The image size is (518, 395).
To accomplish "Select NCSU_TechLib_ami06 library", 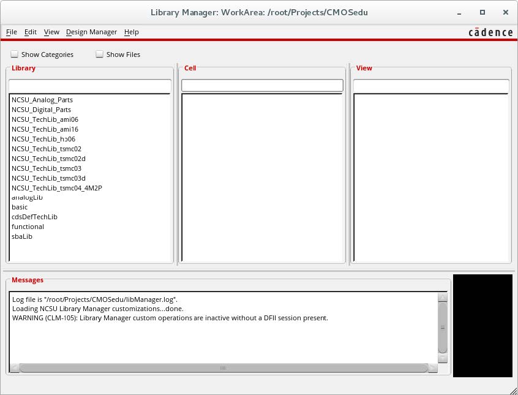I will (x=45, y=119).
